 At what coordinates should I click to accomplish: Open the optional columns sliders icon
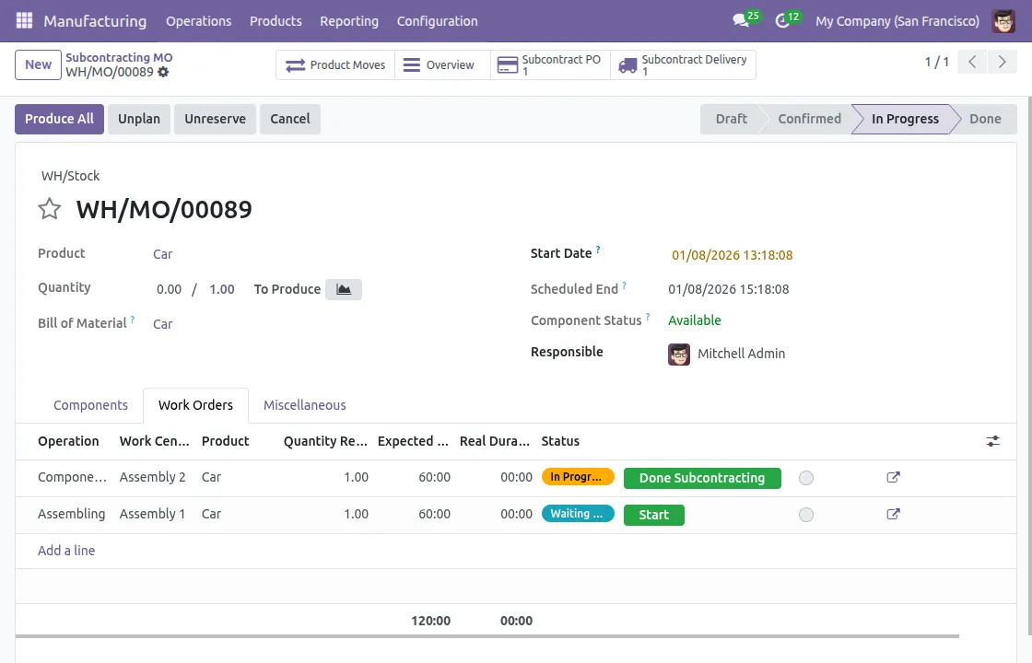(992, 441)
